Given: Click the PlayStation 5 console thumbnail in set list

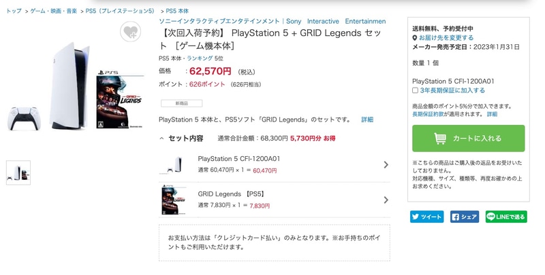Looking at the screenshot, I should tap(174, 165).
